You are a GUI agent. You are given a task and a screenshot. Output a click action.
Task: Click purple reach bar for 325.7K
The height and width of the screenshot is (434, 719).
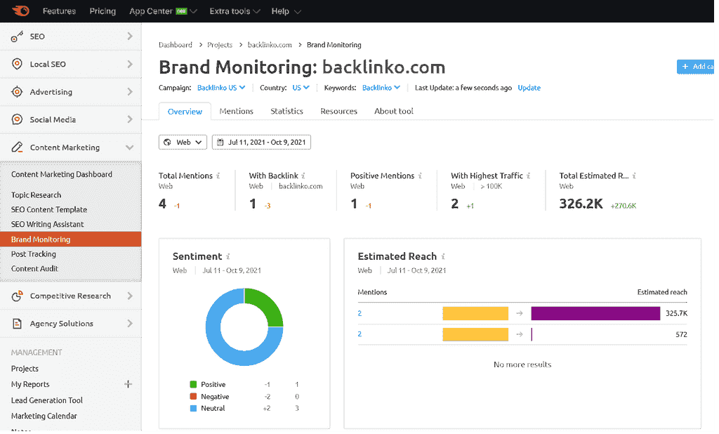(x=595, y=313)
